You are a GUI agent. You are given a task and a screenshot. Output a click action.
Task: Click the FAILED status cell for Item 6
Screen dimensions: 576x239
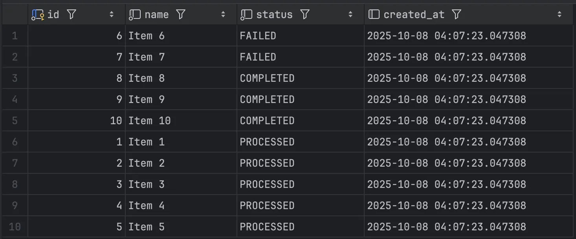coord(258,36)
